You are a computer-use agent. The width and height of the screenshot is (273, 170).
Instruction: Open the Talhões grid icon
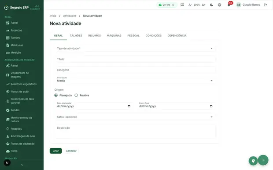[x=7, y=38]
